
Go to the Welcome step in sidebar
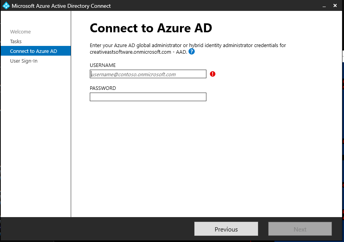tap(20, 32)
